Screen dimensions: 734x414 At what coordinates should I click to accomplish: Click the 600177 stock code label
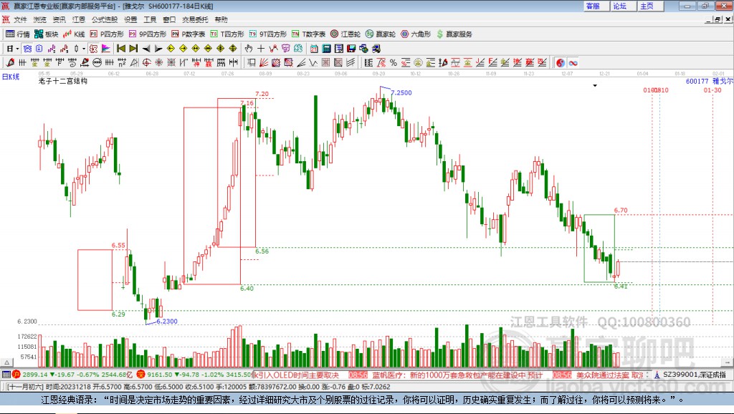(697, 81)
